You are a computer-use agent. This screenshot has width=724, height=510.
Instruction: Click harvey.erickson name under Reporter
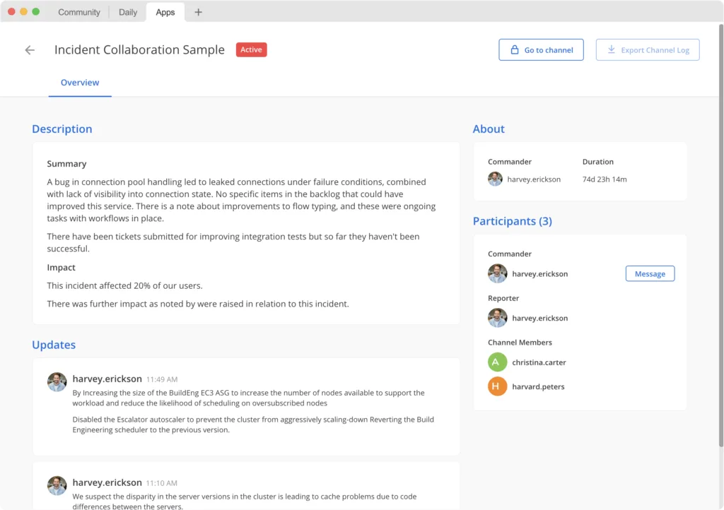click(x=539, y=318)
